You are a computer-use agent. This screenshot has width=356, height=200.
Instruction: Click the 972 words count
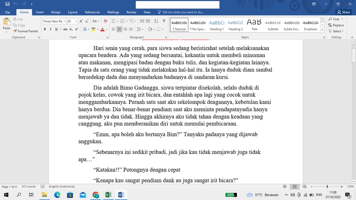29,187
